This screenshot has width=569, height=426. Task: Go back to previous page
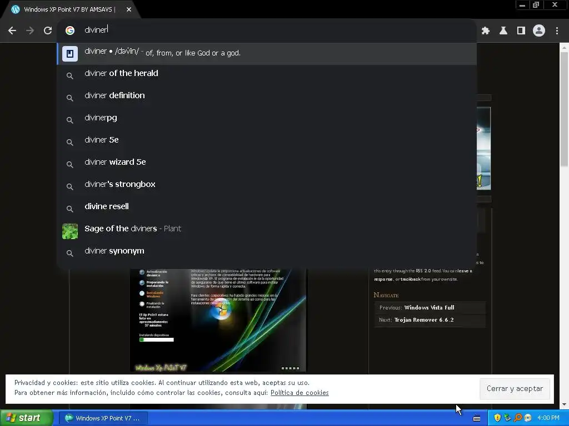pos(12,31)
